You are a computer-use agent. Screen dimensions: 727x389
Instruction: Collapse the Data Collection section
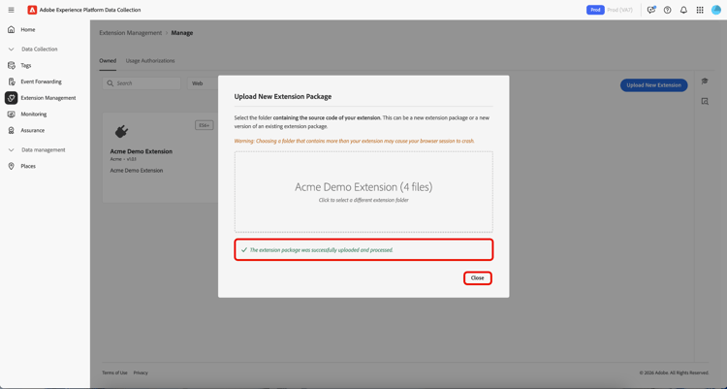coord(11,49)
